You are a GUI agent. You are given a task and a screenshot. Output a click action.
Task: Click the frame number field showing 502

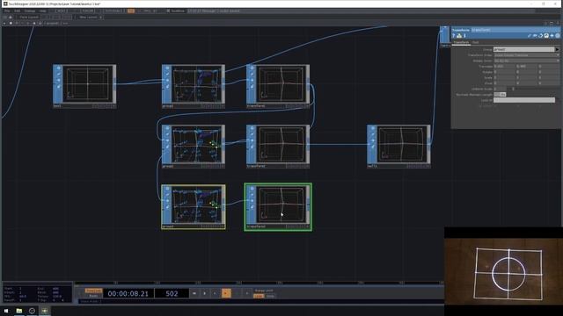[172, 293]
